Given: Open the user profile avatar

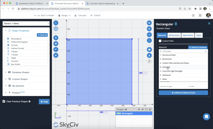Looking at the screenshot, I should point(208,15).
